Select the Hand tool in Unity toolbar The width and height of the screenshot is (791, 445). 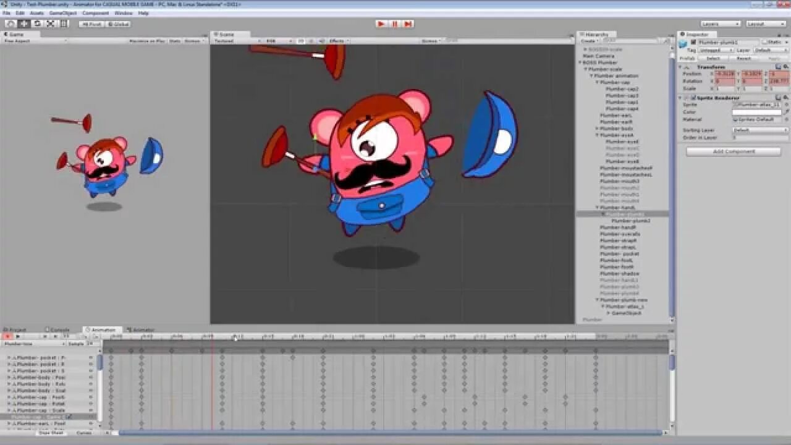pos(11,23)
